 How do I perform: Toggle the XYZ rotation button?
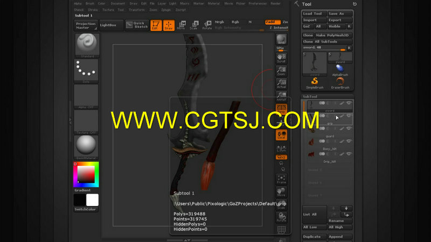coord(281,157)
